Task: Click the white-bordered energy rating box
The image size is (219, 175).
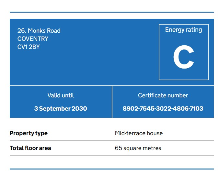Action: [184, 52]
